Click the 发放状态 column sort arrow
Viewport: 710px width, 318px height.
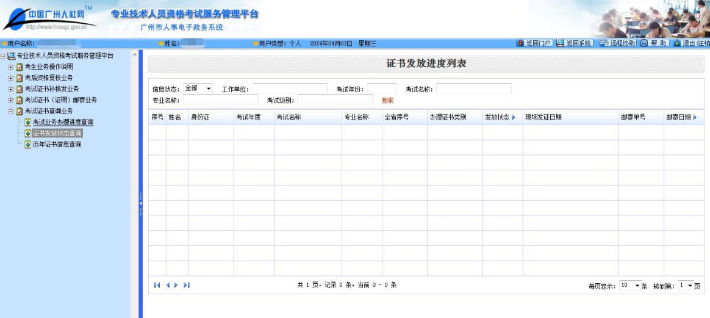point(514,117)
